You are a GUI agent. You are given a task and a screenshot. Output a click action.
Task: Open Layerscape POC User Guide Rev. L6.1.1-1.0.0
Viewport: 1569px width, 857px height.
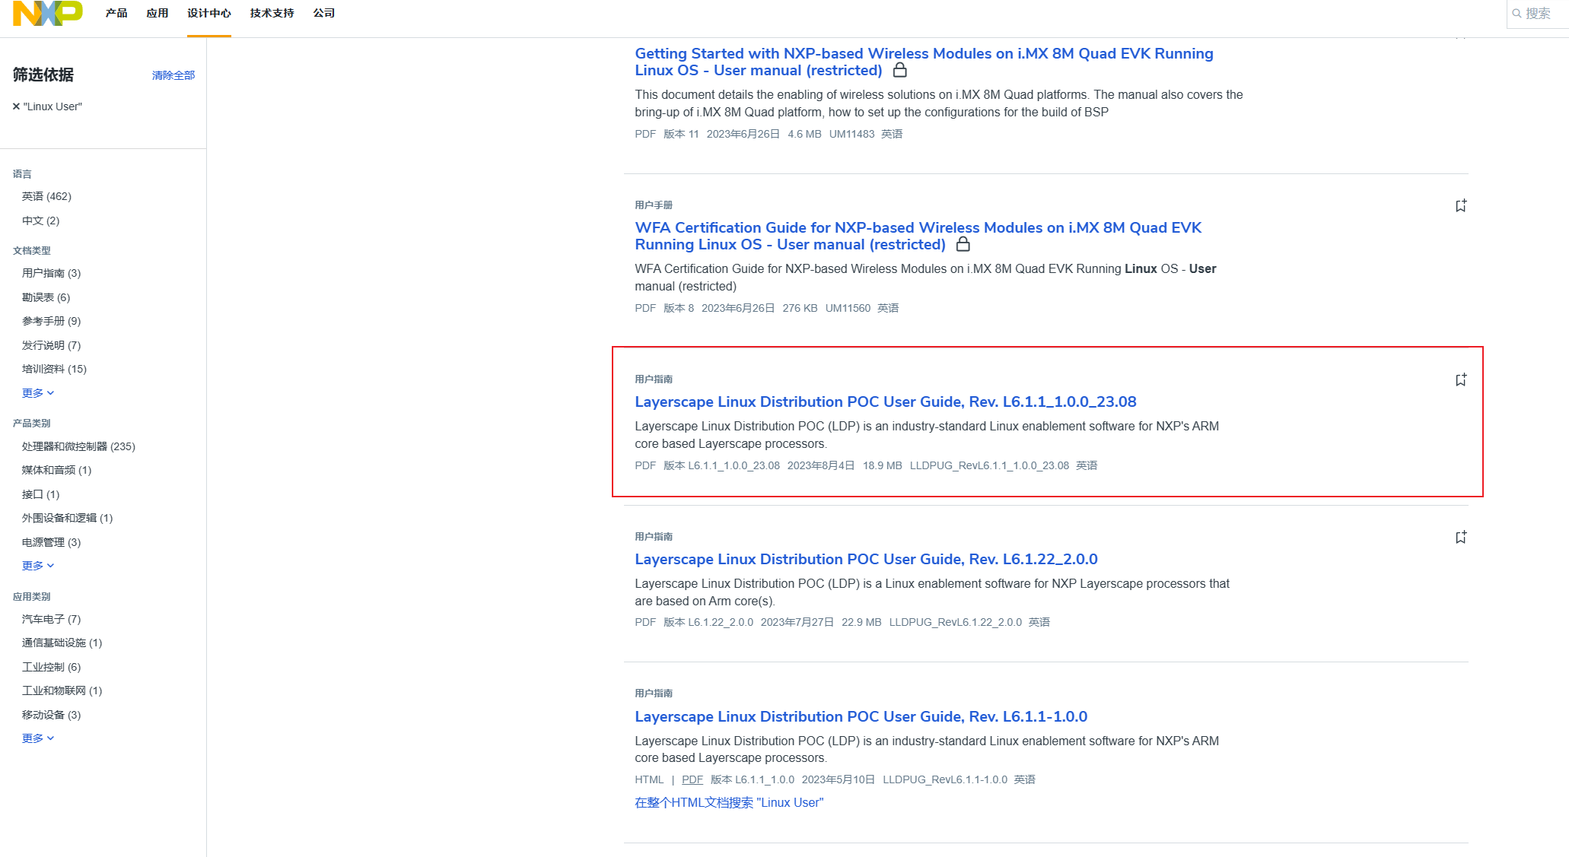tap(861, 716)
